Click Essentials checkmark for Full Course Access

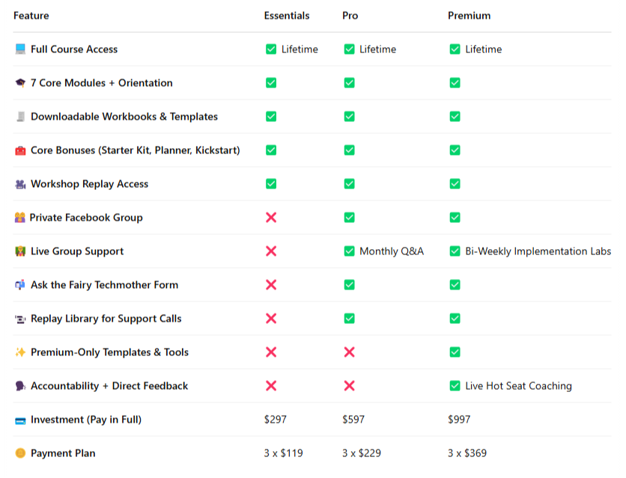271,49
